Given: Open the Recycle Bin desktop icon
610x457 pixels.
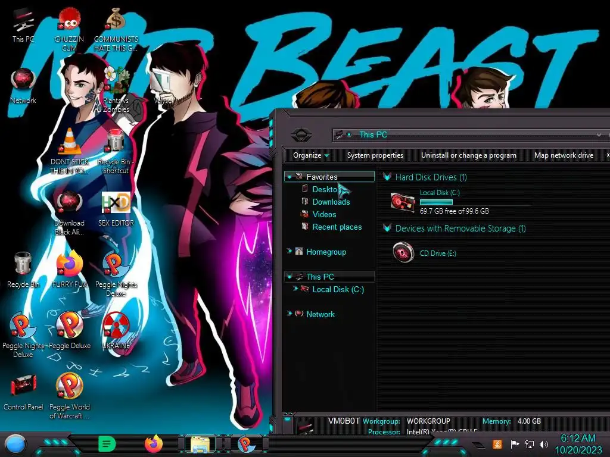Looking at the screenshot, I should (x=23, y=270).
